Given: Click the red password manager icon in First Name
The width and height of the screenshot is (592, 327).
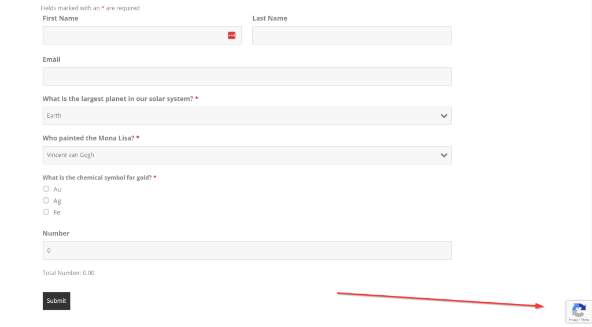Looking at the screenshot, I should (232, 35).
